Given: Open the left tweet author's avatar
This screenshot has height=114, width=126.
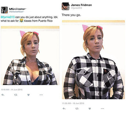Looking at the screenshot, I should pos(4,10).
